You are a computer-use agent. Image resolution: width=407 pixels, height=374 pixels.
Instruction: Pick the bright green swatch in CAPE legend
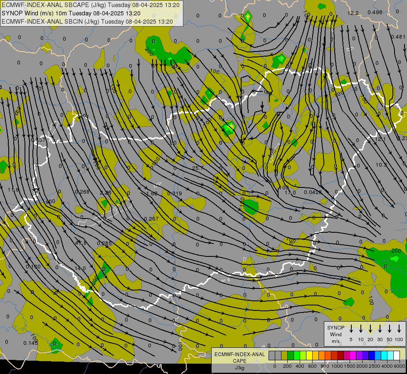click(297, 356)
